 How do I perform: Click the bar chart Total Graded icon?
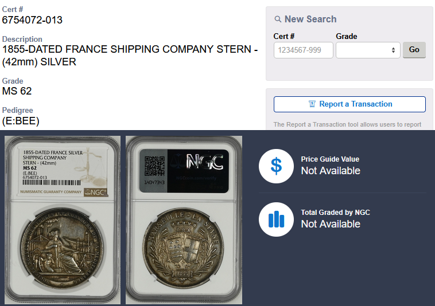[x=276, y=219]
